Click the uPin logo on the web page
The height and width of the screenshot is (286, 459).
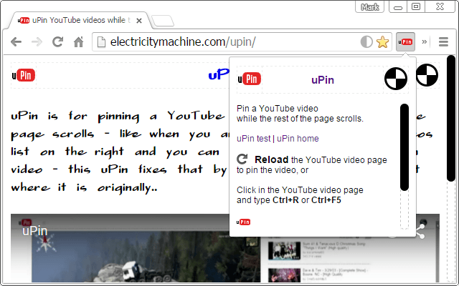pos(24,75)
